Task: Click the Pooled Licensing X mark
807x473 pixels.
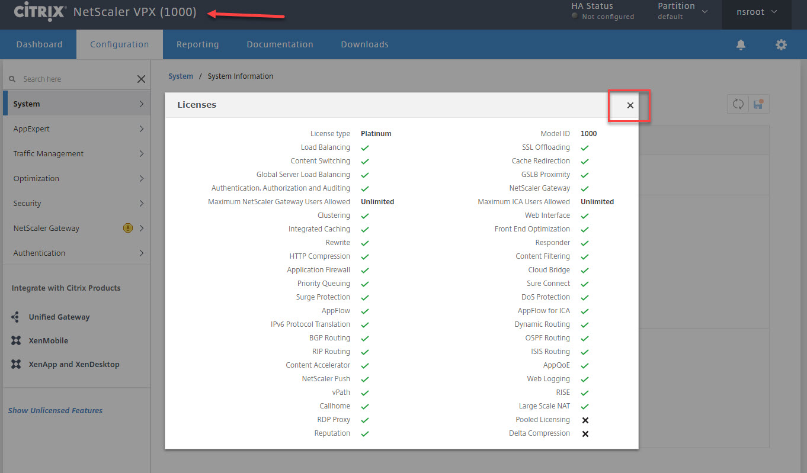Action: pos(585,420)
